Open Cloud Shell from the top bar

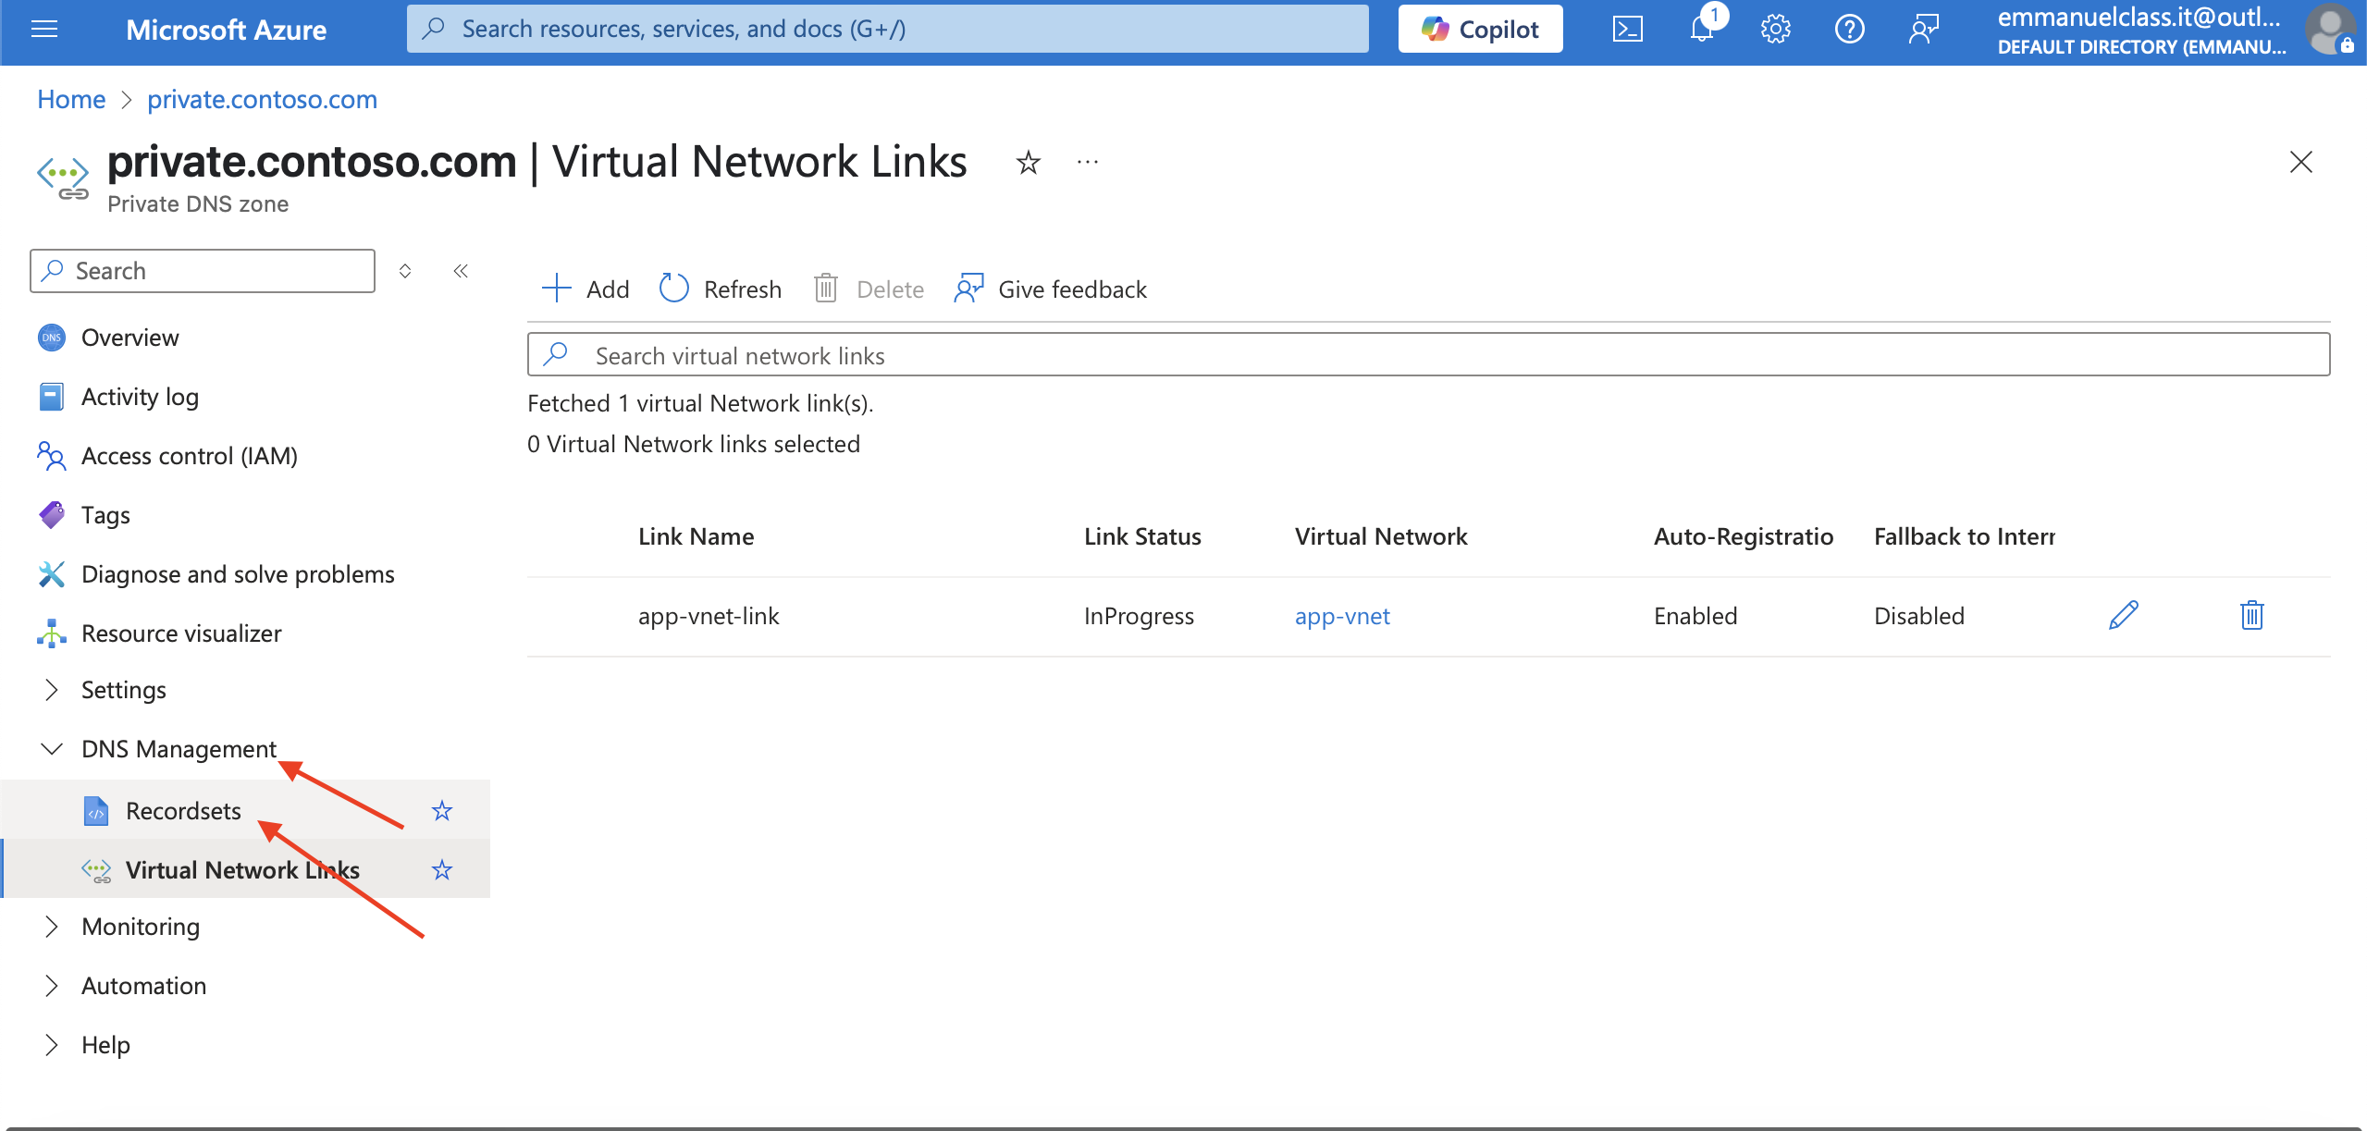[1628, 30]
